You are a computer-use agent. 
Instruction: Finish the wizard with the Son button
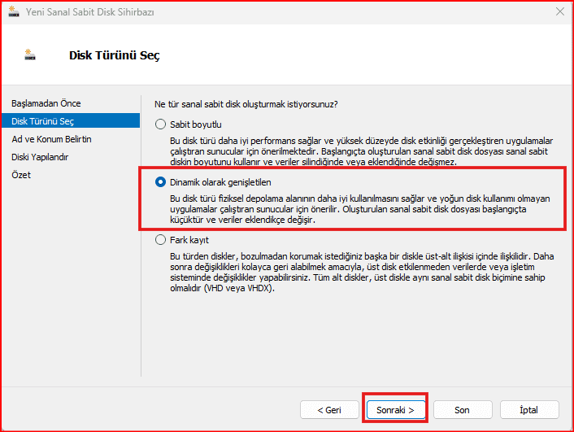point(462,409)
